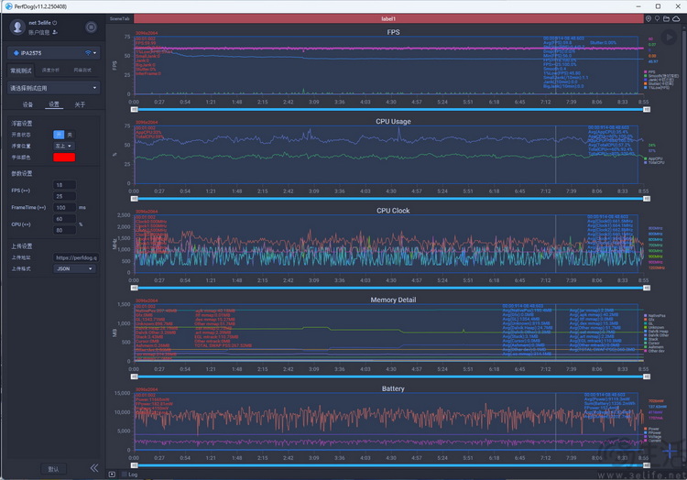The height and width of the screenshot is (480, 687).
Task: Open the overlay position (左上) dropdown
Action: pyautogui.click(x=64, y=147)
